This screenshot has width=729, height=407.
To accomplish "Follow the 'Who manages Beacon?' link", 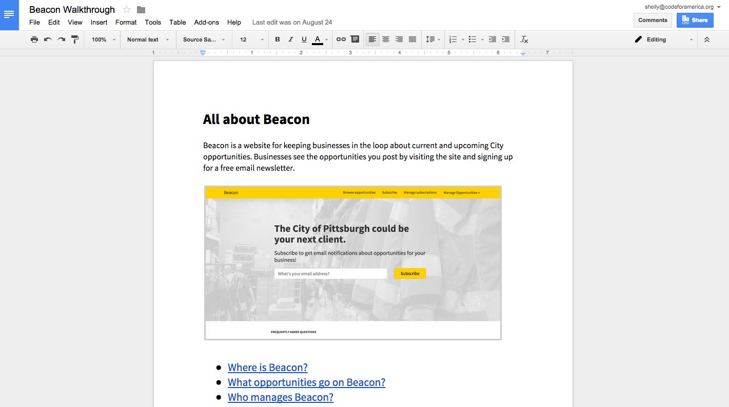I will tap(281, 397).
